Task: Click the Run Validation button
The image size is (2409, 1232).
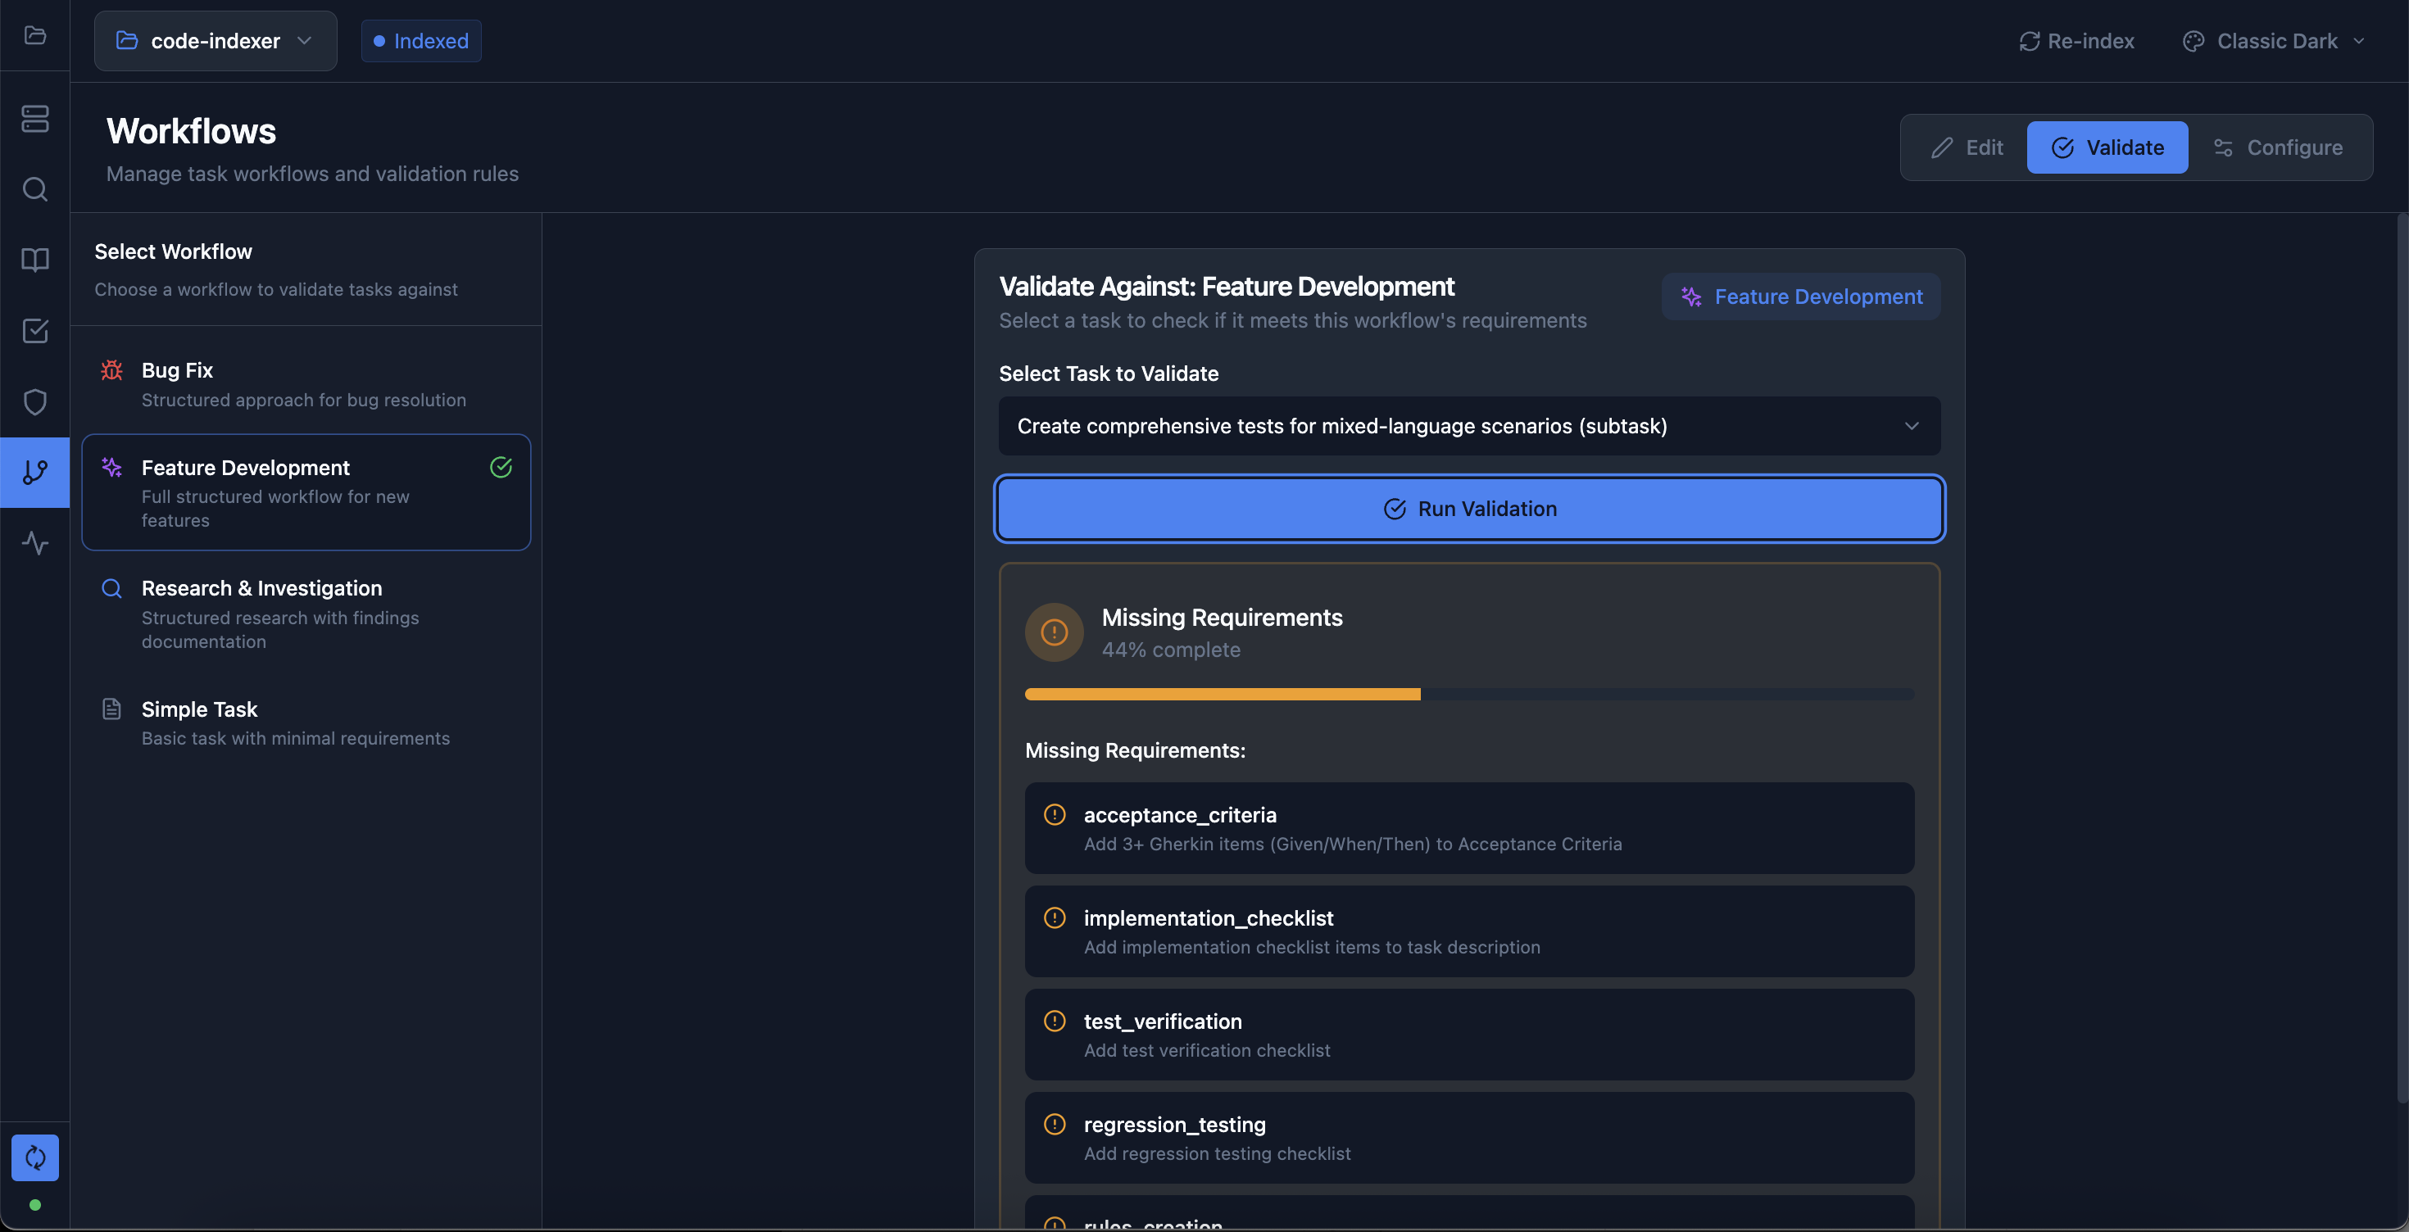Action: tap(1468, 509)
